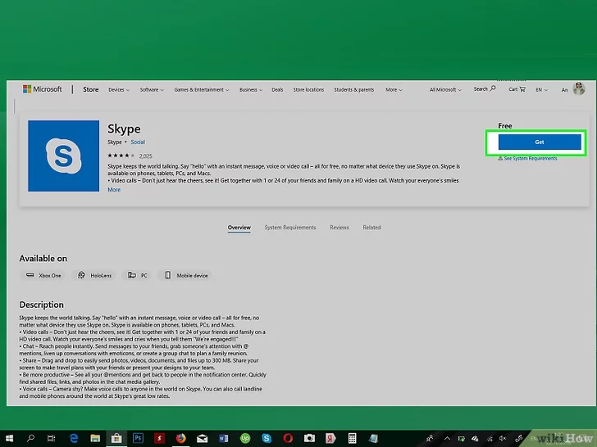
Task: Open the account profile picture
Action: pyautogui.click(x=579, y=89)
